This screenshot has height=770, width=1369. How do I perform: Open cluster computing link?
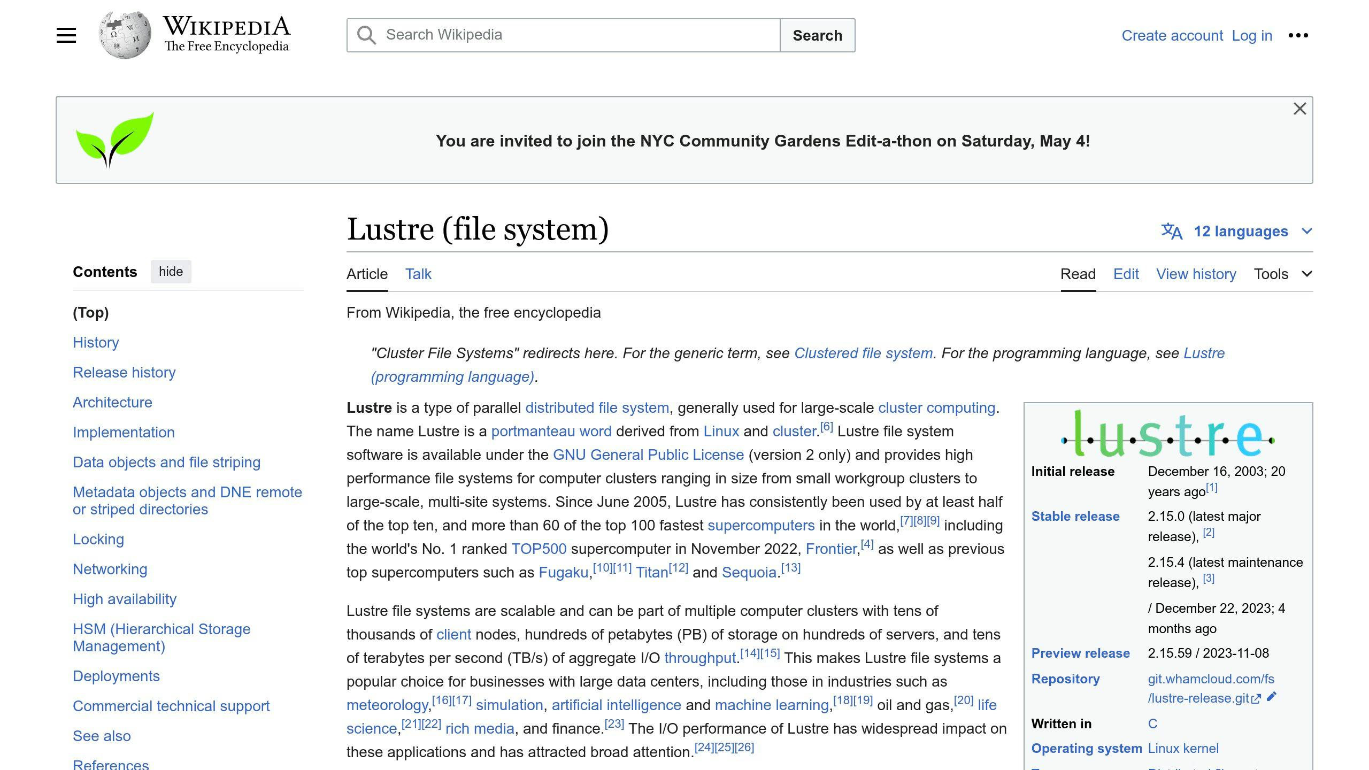click(936, 407)
